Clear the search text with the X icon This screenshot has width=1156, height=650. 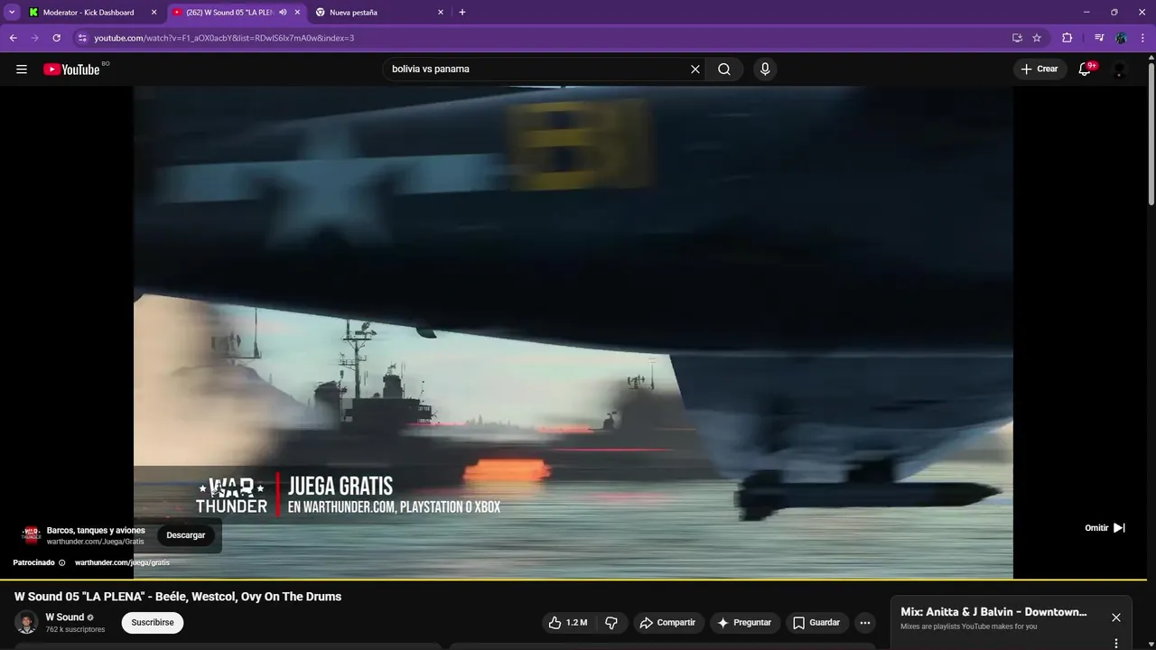(x=695, y=70)
